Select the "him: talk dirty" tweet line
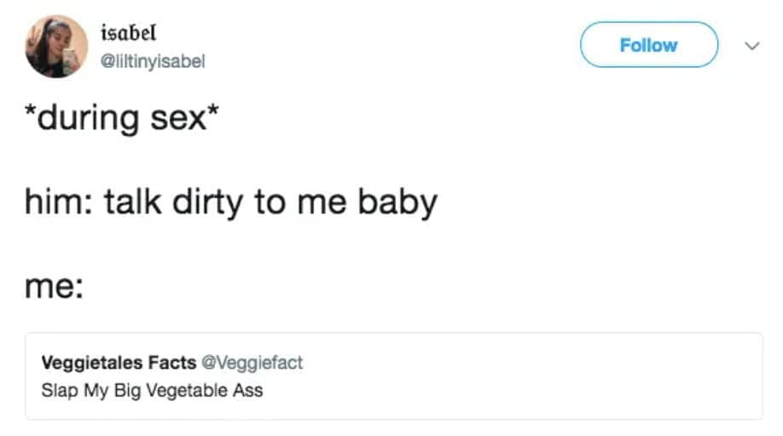This screenshot has height=436, width=783. 230,203
